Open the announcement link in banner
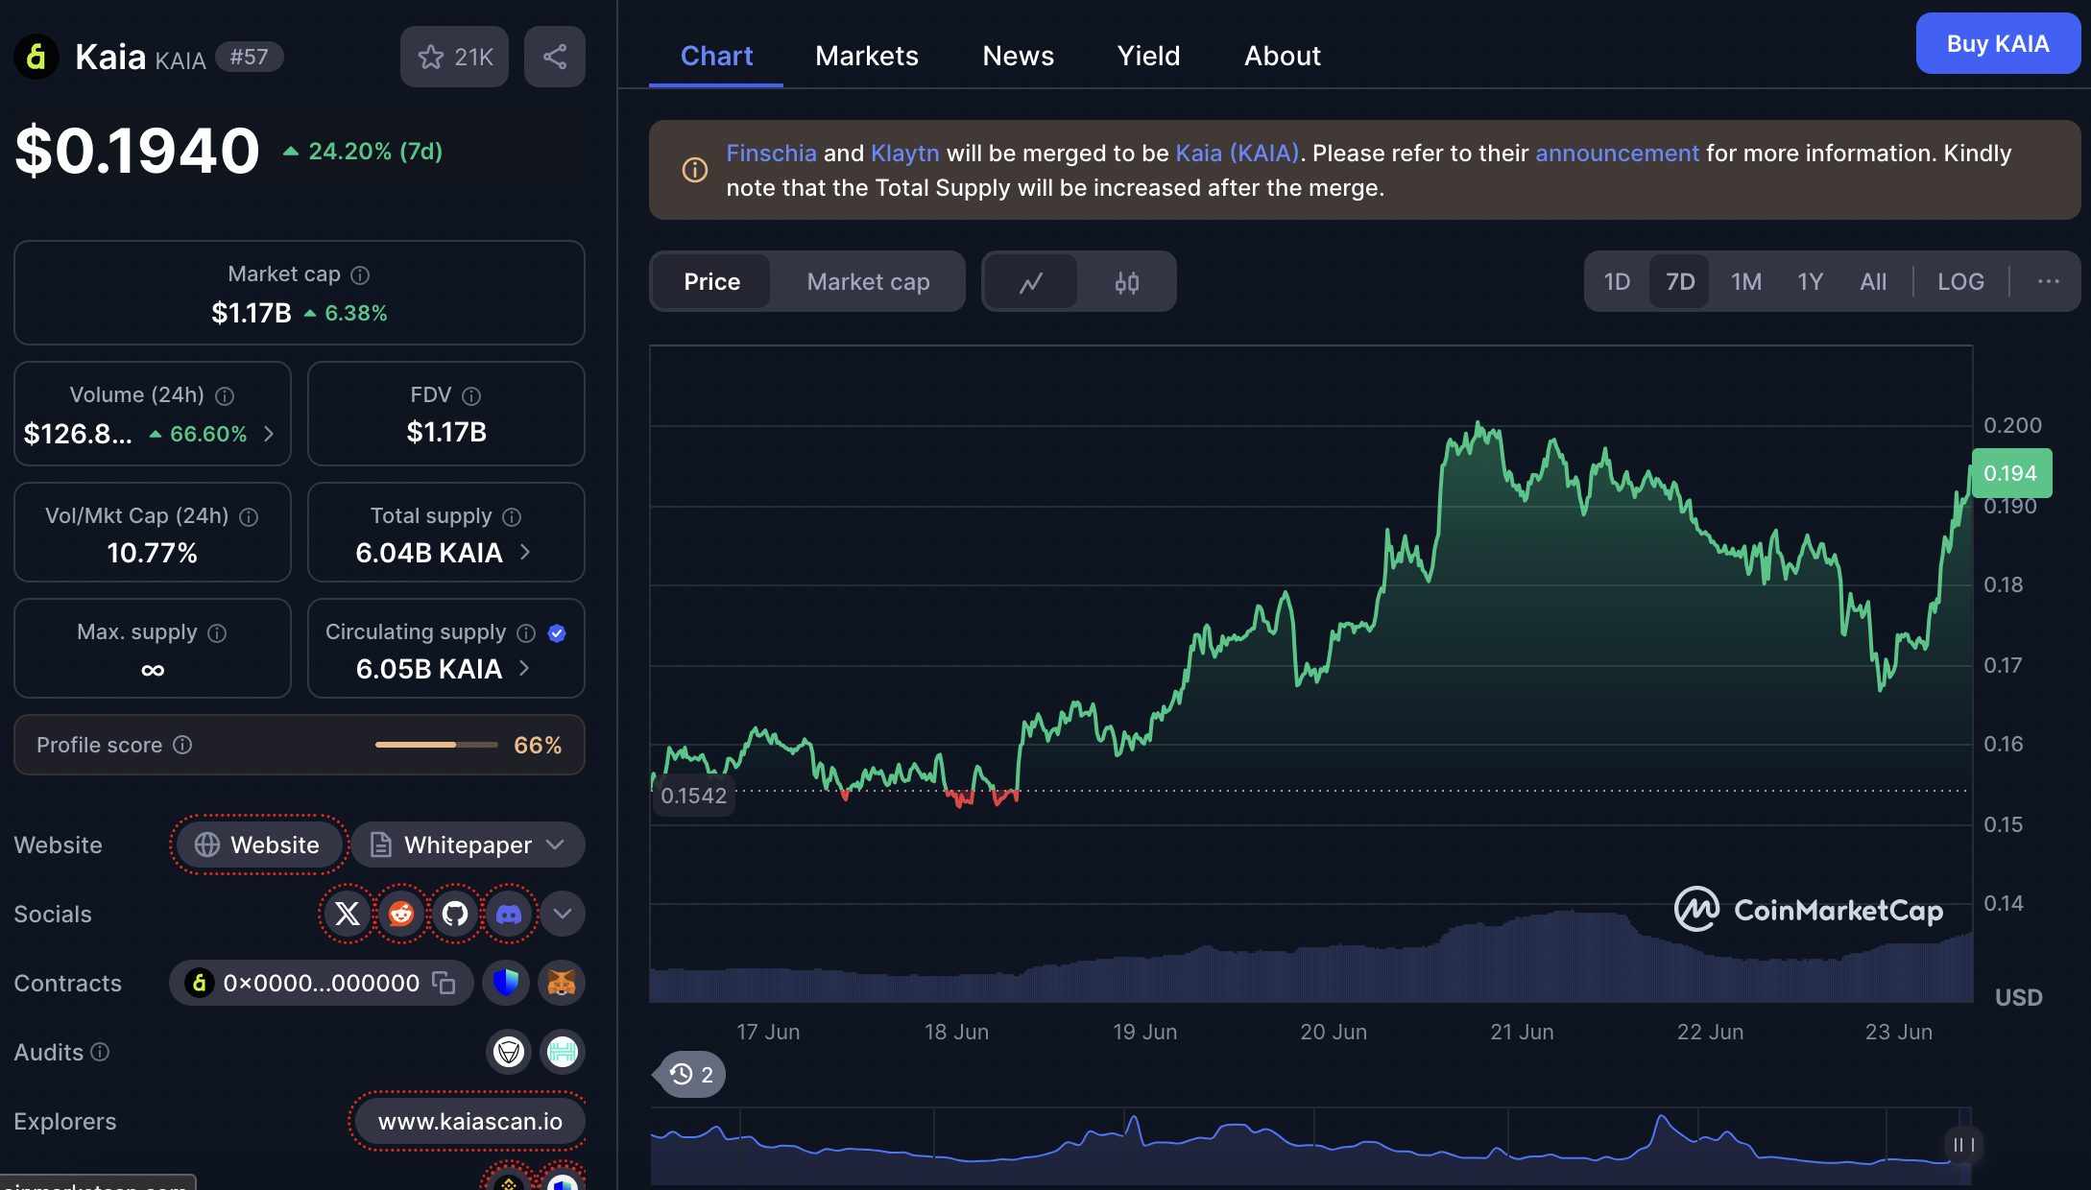 (x=1617, y=154)
